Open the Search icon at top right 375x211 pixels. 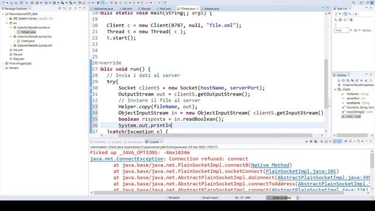click(x=354, y=2)
